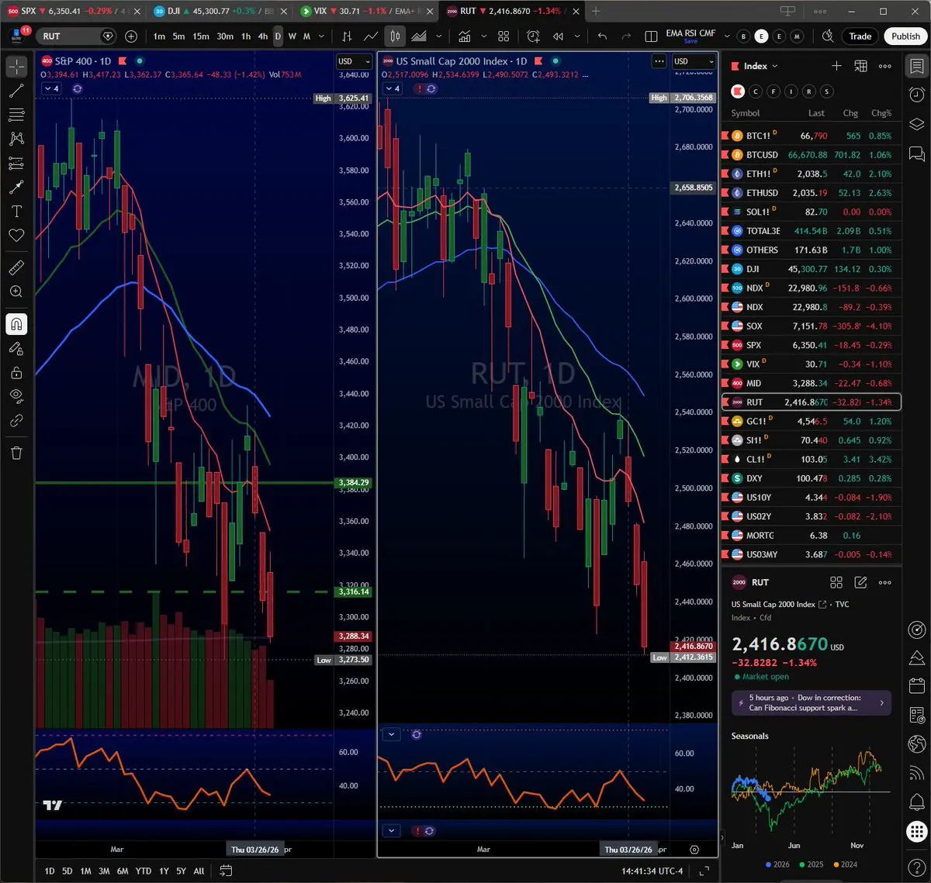Open a new browser tab
The width and height of the screenshot is (931, 883).
[x=596, y=11]
